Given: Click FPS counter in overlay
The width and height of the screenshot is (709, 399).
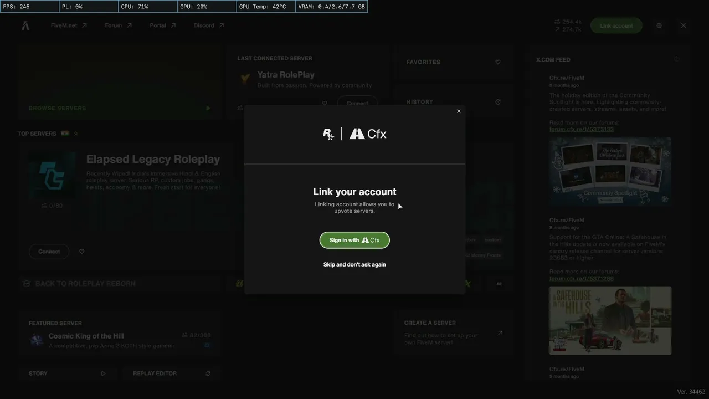Looking at the screenshot, I should click(x=29, y=7).
